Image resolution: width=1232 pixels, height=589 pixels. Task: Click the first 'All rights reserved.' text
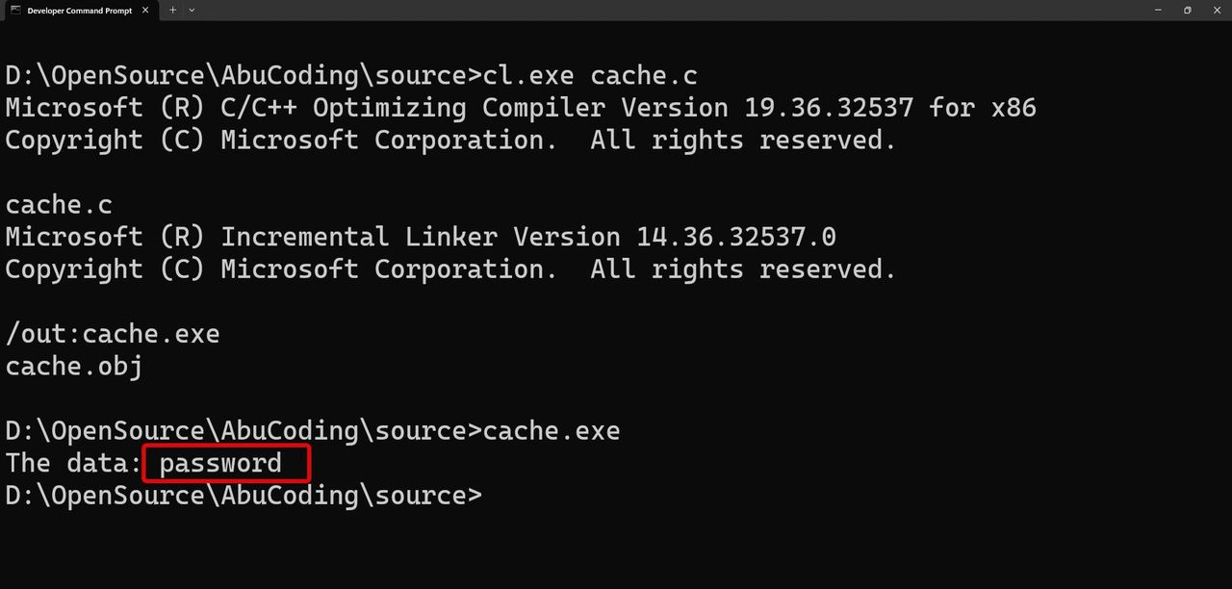pyautogui.click(x=743, y=141)
